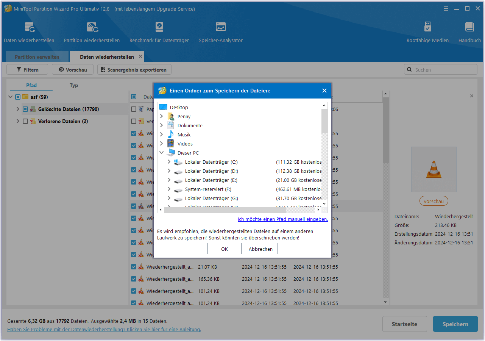Select the Videos film icon
Screen dimensions: 485x341
[x=171, y=144]
